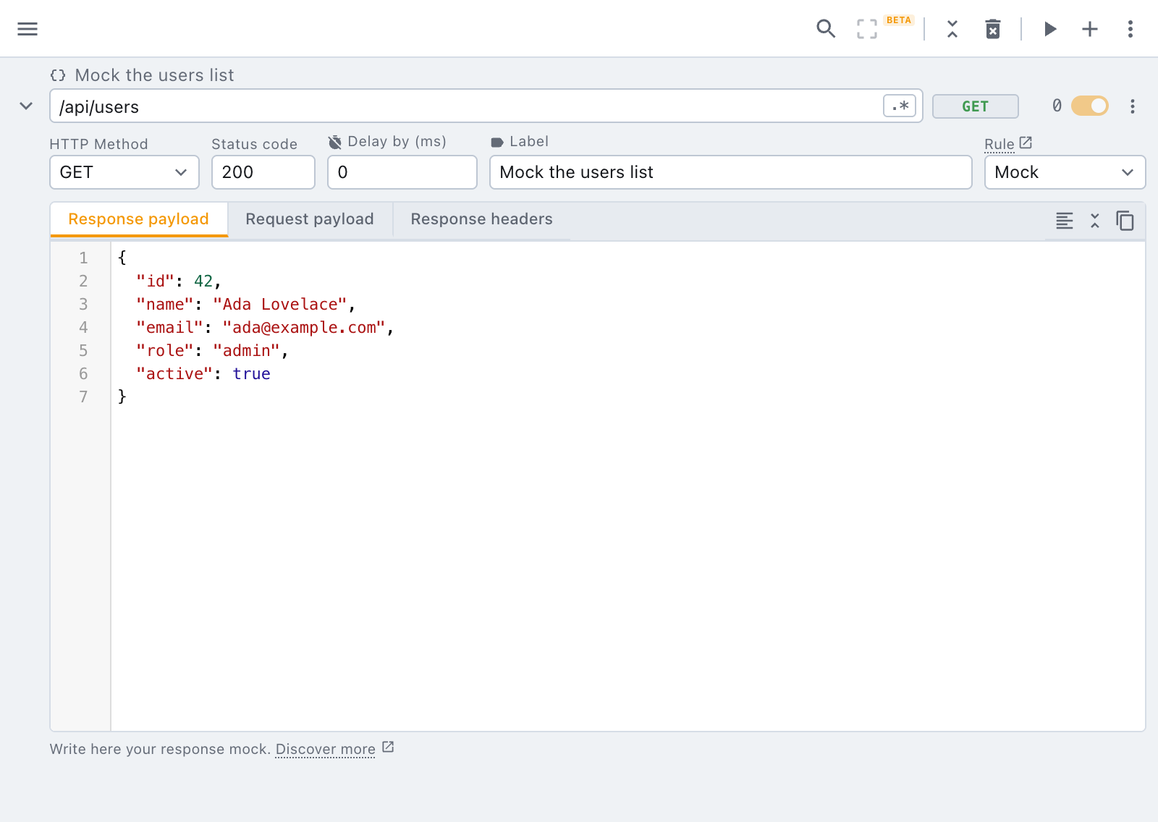Delete all rules with trash icon
The image size is (1158, 822).
pyautogui.click(x=993, y=29)
